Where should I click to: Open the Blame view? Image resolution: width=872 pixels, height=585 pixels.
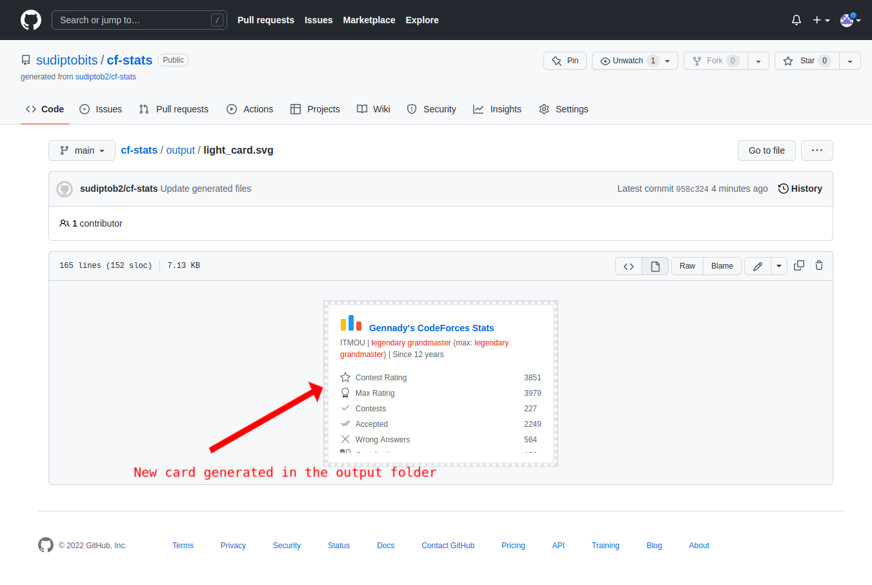(x=722, y=266)
